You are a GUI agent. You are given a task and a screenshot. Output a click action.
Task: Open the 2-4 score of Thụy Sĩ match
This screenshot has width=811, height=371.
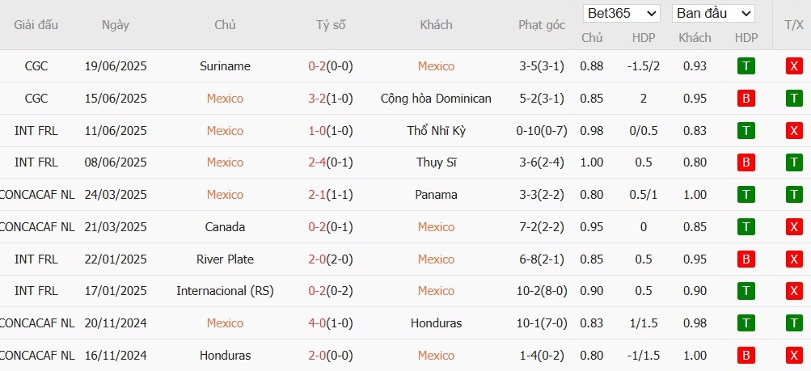pos(317,162)
